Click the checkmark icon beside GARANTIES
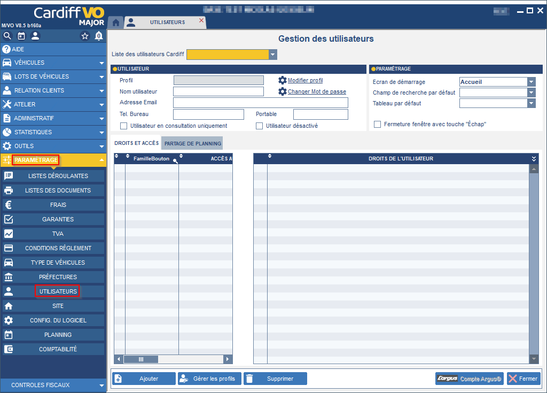547x393 pixels. coord(9,219)
